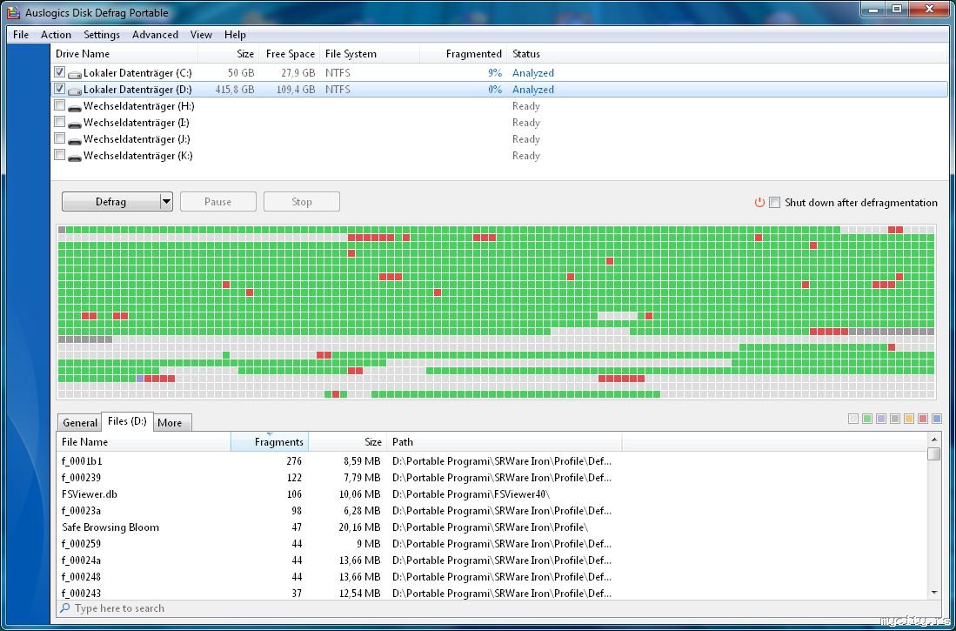
Task: Sort drives by File System column header
Action: click(x=370, y=54)
